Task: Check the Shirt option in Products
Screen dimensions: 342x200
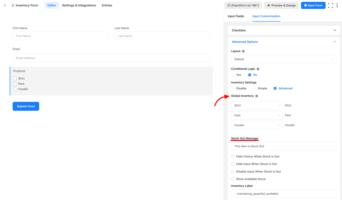Action: [15, 78]
